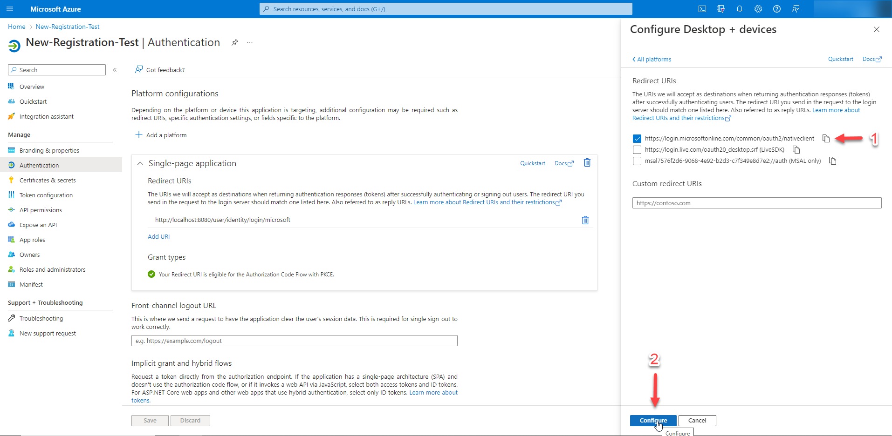Click the Configure button
The width and height of the screenshot is (892, 436).
tap(652, 420)
